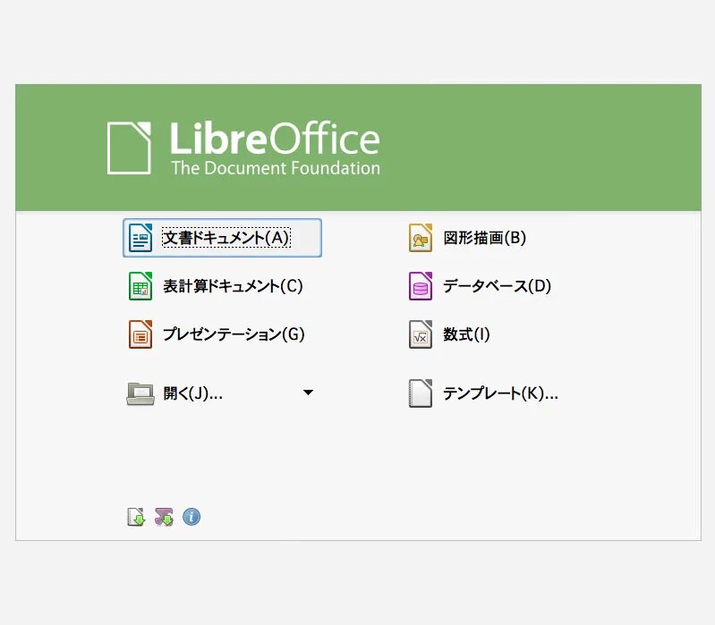Click the orange Impress presentation icon

(x=140, y=334)
